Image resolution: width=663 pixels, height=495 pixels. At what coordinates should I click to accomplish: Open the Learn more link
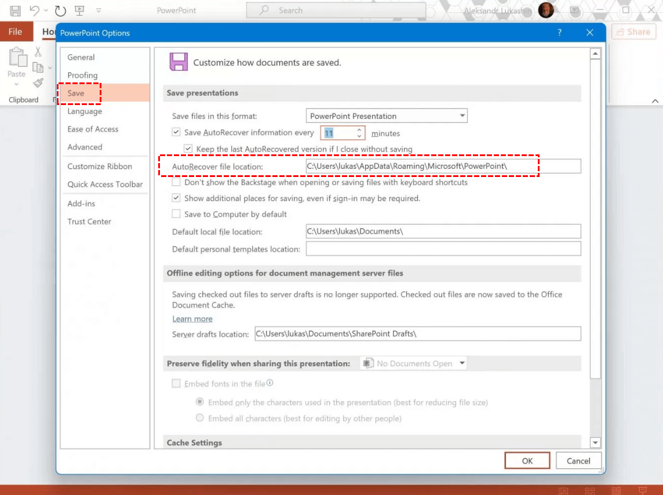(192, 319)
